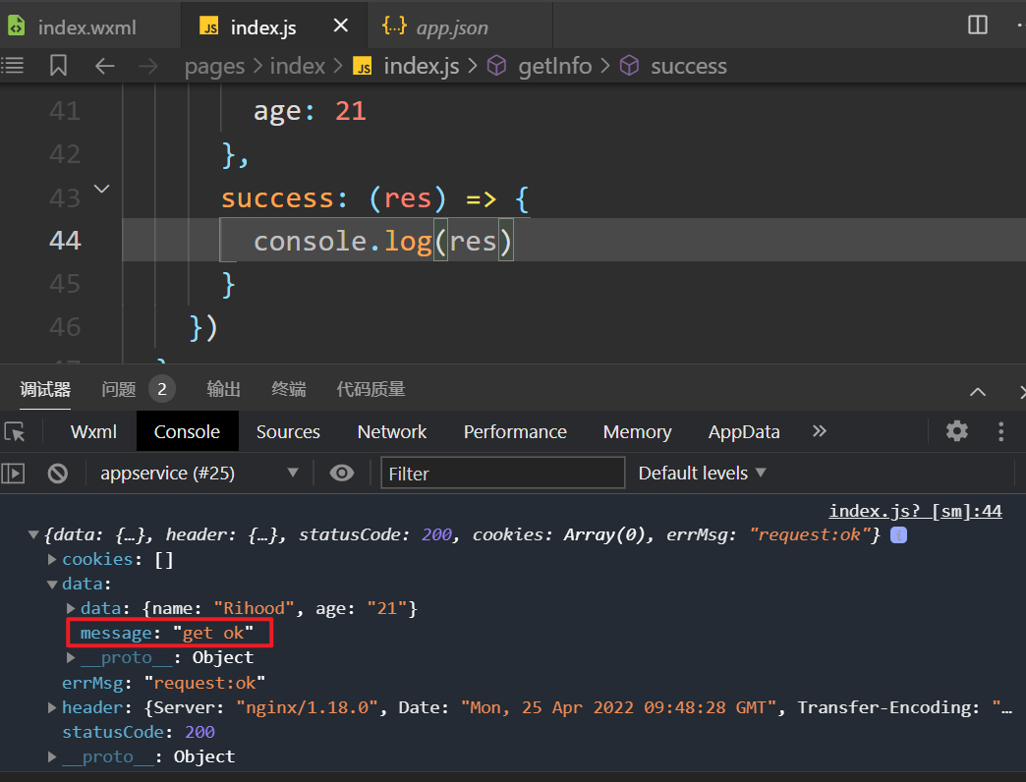
Task: Expand the header: {Server: ...} entry
Action: pos(52,707)
